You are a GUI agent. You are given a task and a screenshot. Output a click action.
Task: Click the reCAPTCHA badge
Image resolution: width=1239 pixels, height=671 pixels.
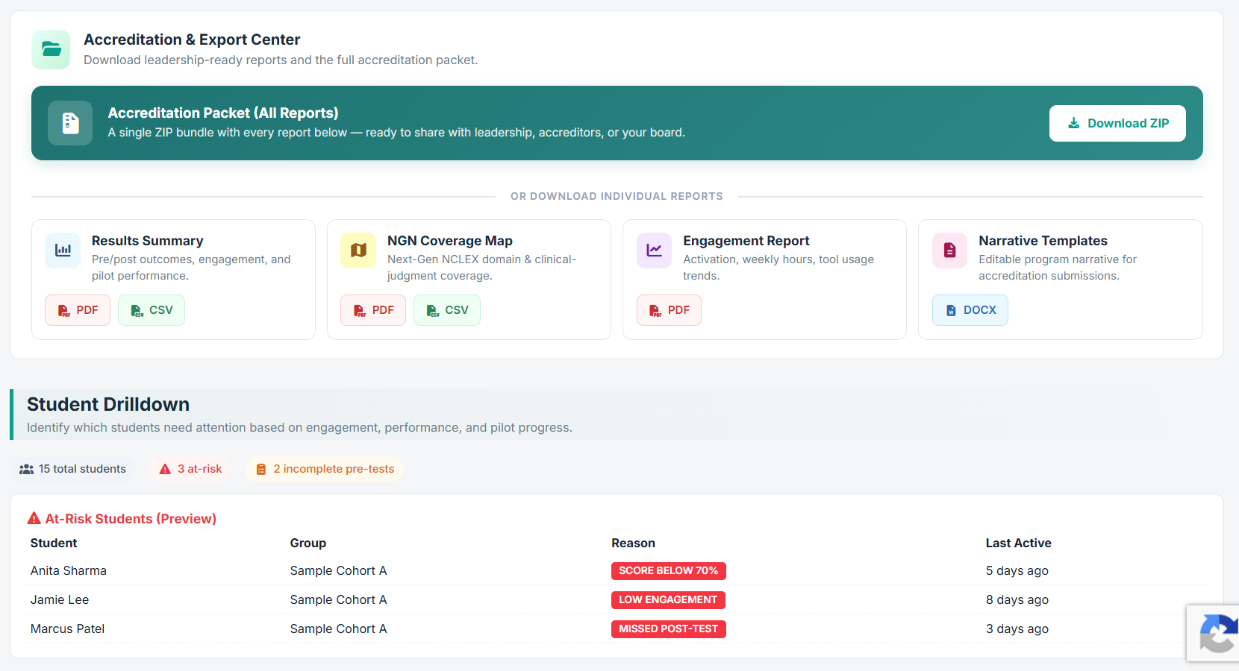1213,633
